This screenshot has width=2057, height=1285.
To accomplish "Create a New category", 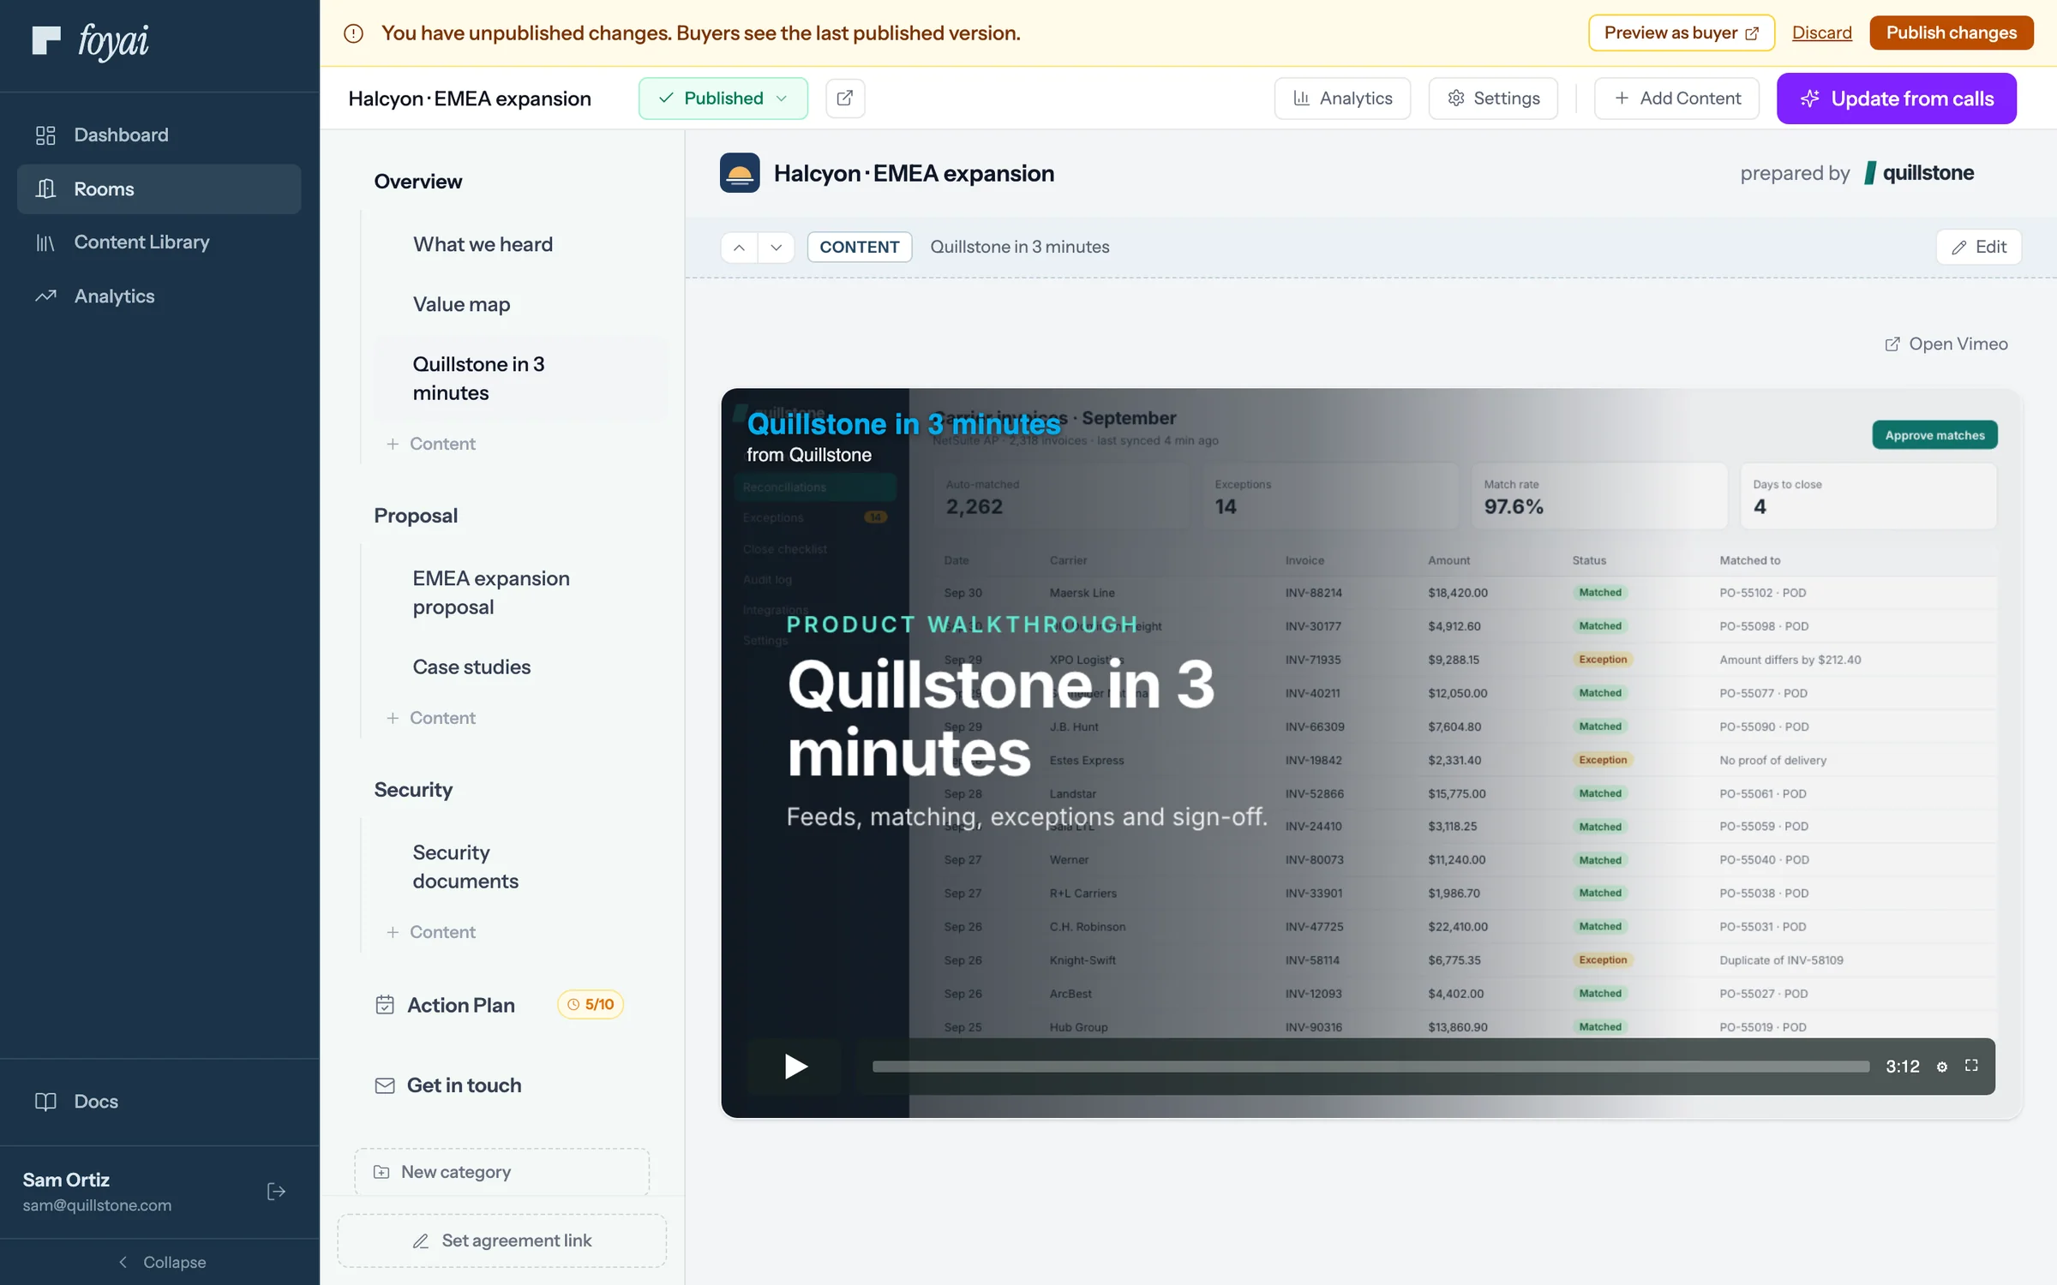I will [x=501, y=1172].
